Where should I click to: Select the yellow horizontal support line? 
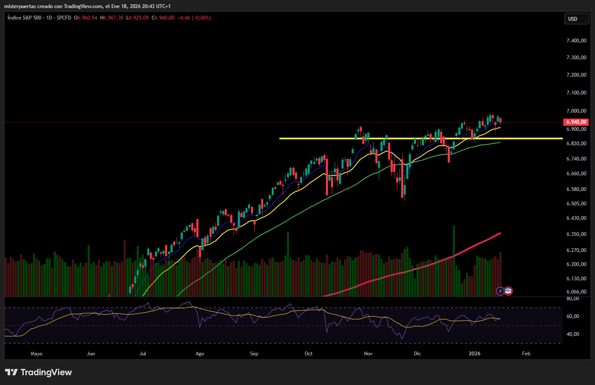421,138
